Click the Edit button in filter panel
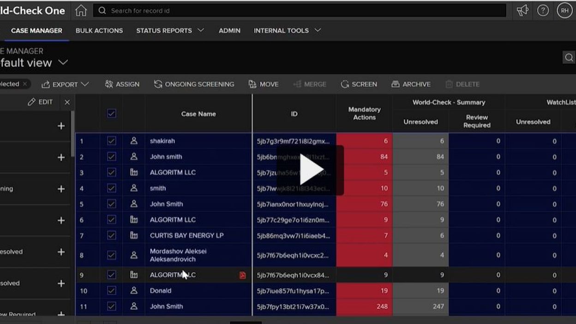The image size is (576, 324). [40, 102]
